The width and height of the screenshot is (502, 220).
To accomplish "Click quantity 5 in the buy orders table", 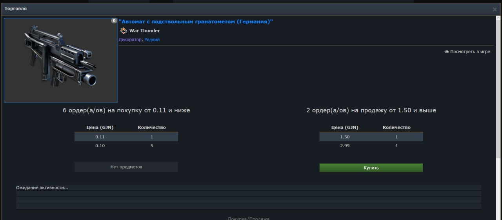I will point(152,146).
